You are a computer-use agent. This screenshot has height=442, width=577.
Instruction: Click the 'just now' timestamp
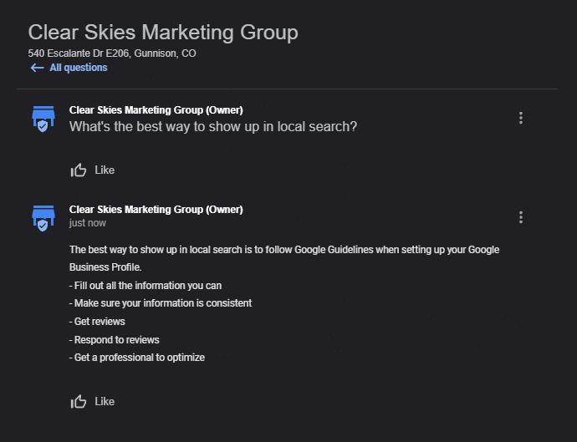click(x=88, y=223)
